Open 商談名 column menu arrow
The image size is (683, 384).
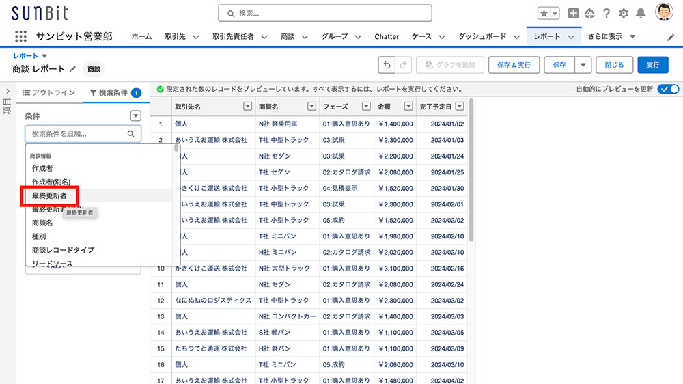coord(311,106)
